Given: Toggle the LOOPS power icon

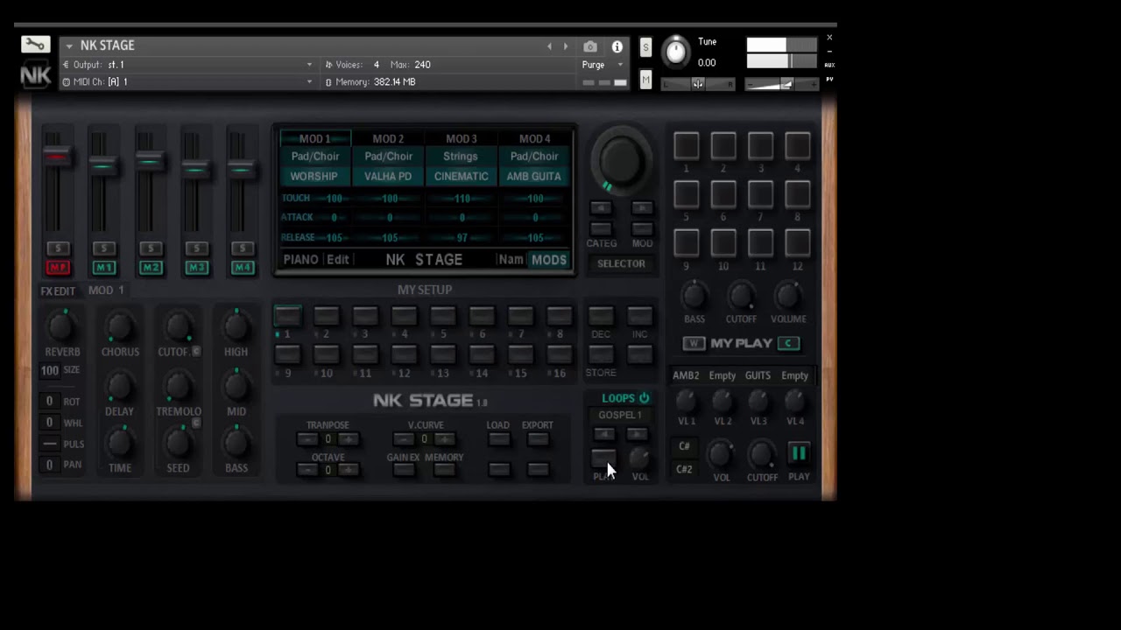Looking at the screenshot, I should [645, 398].
